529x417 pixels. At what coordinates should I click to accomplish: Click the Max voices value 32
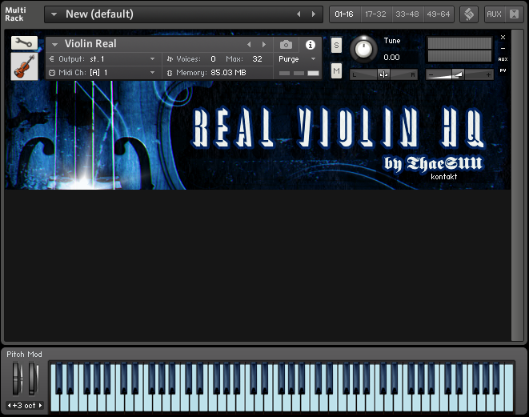coord(257,59)
